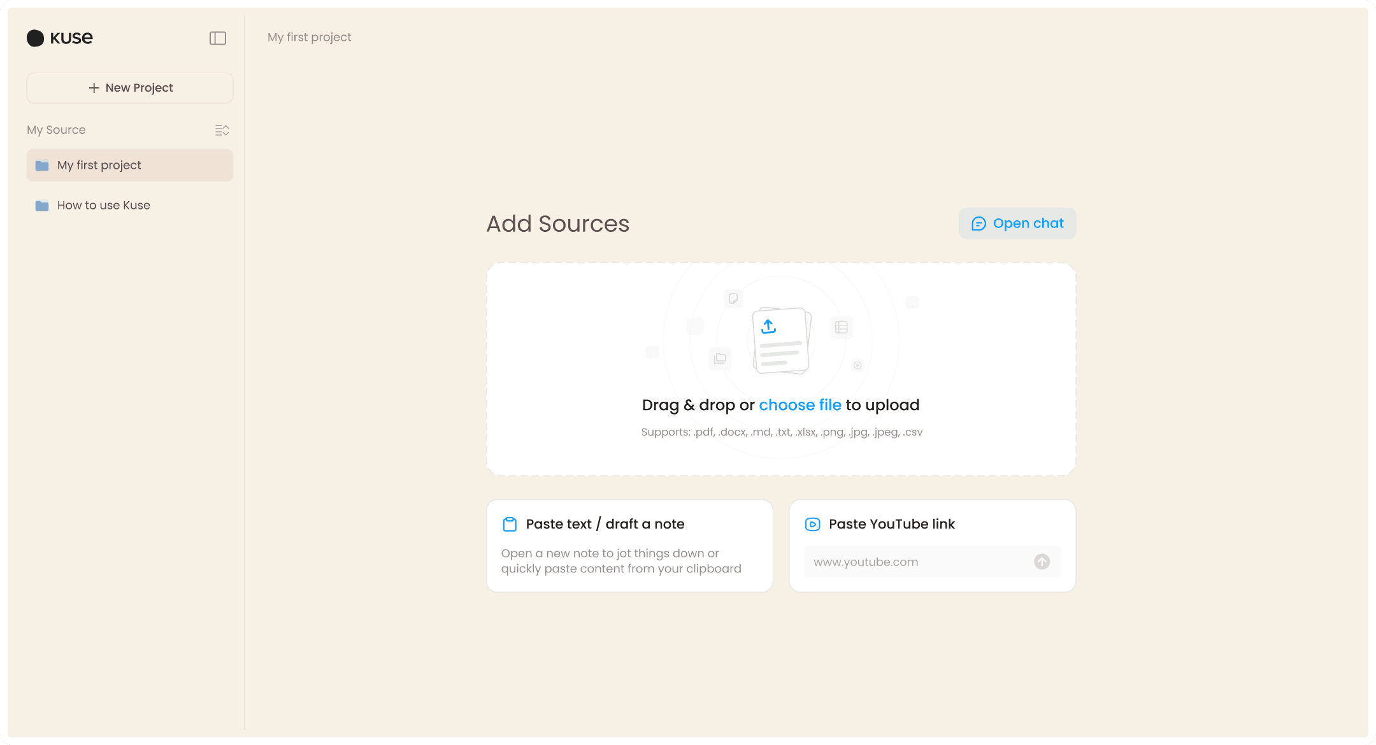The width and height of the screenshot is (1376, 745).
Task: Open the Paste text / draft a note card
Action: [x=629, y=545]
